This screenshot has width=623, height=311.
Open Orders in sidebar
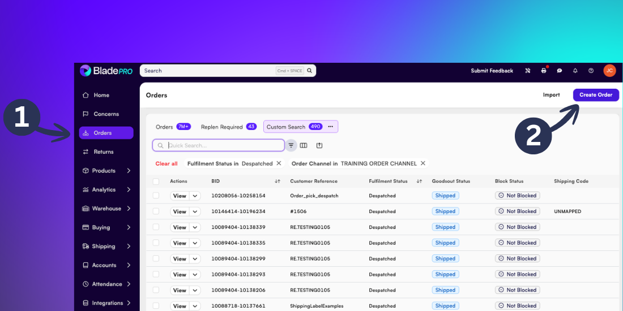click(106, 133)
